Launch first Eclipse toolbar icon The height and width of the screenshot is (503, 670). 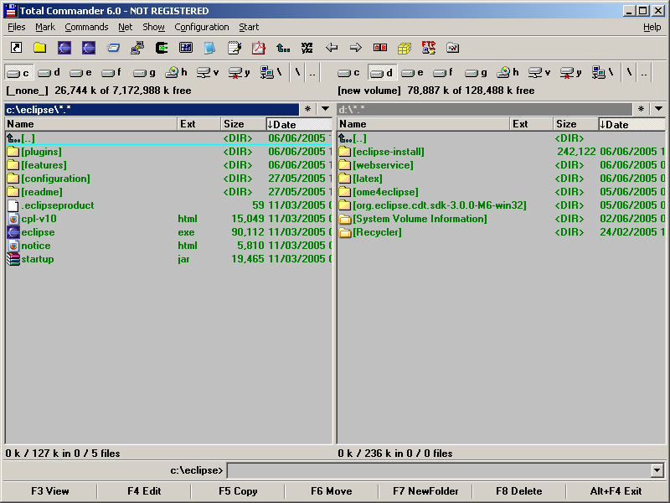64,48
